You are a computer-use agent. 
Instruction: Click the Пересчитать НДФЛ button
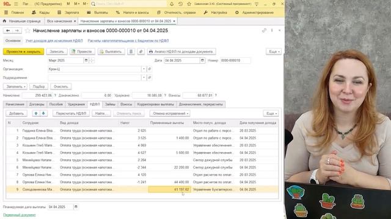[x=71, y=114]
